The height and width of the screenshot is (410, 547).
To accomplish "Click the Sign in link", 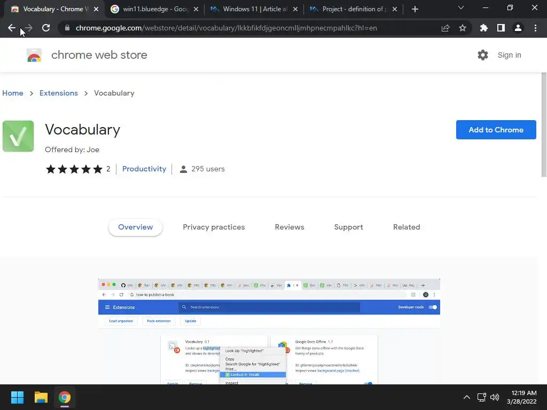I will pos(509,55).
